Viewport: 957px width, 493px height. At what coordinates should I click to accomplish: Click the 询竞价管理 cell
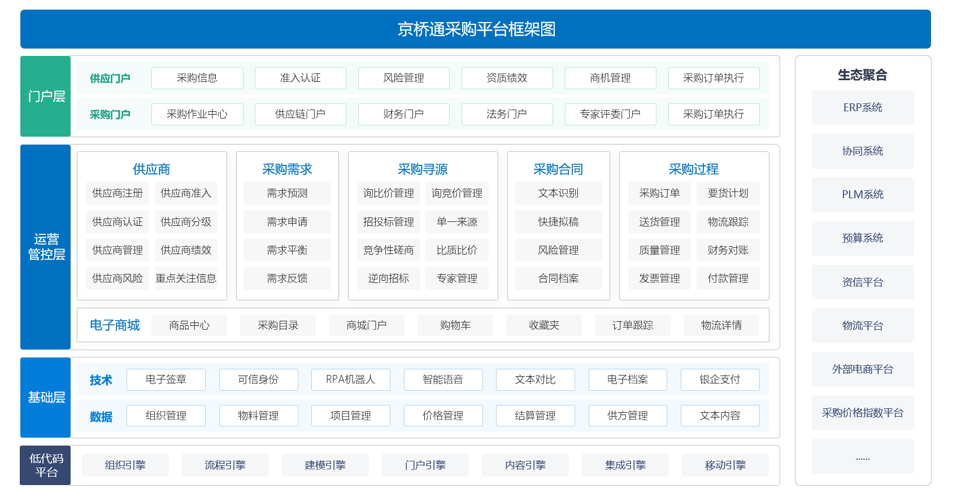(x=457, y=193)
